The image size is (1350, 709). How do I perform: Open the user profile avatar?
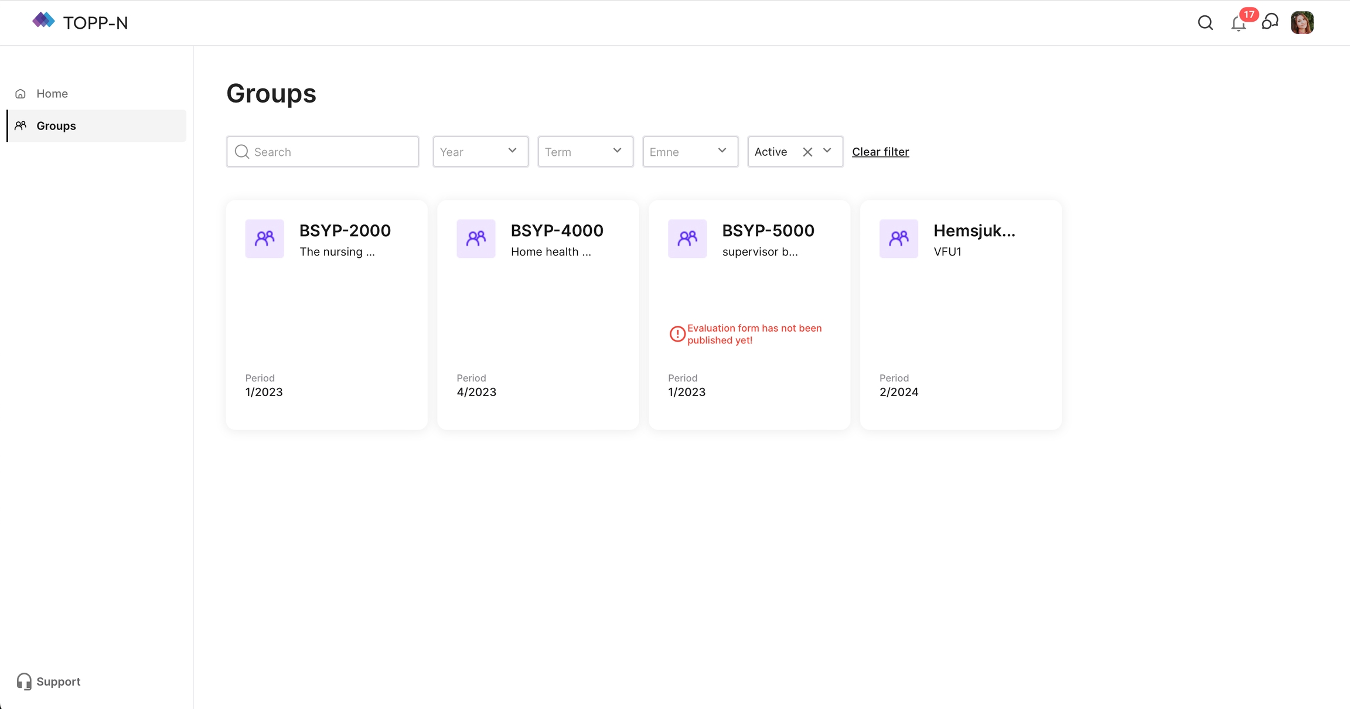1302,23
